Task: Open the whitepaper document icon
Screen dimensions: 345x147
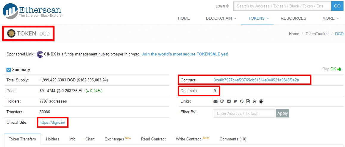Action: tap(248, 101)
